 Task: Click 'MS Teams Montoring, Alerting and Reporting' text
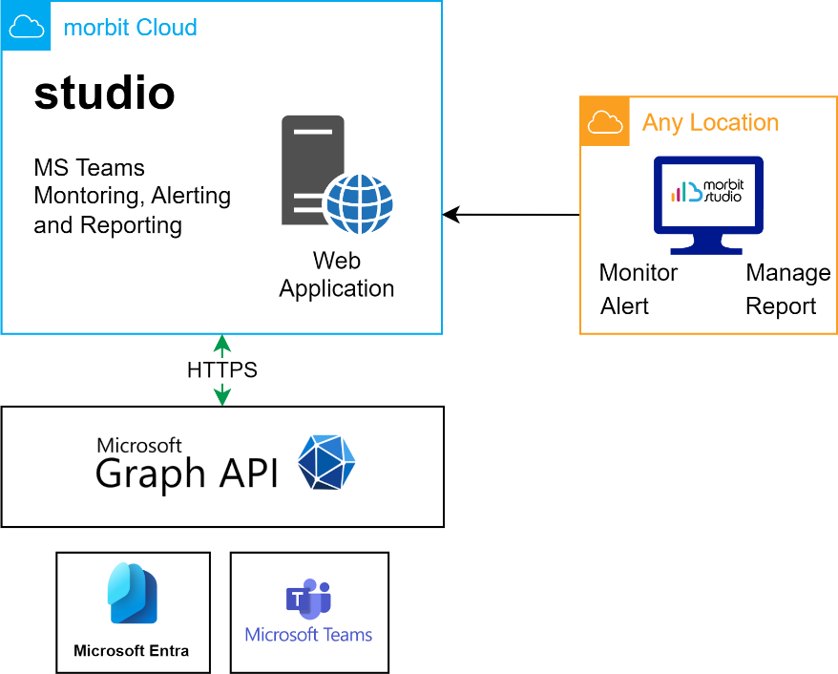tap(132, 197)
